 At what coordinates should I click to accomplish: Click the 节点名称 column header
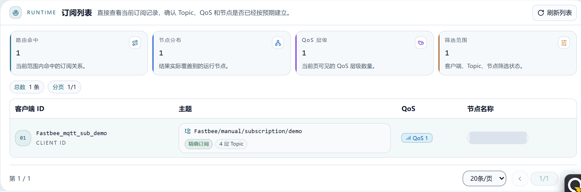click(480, 109)
